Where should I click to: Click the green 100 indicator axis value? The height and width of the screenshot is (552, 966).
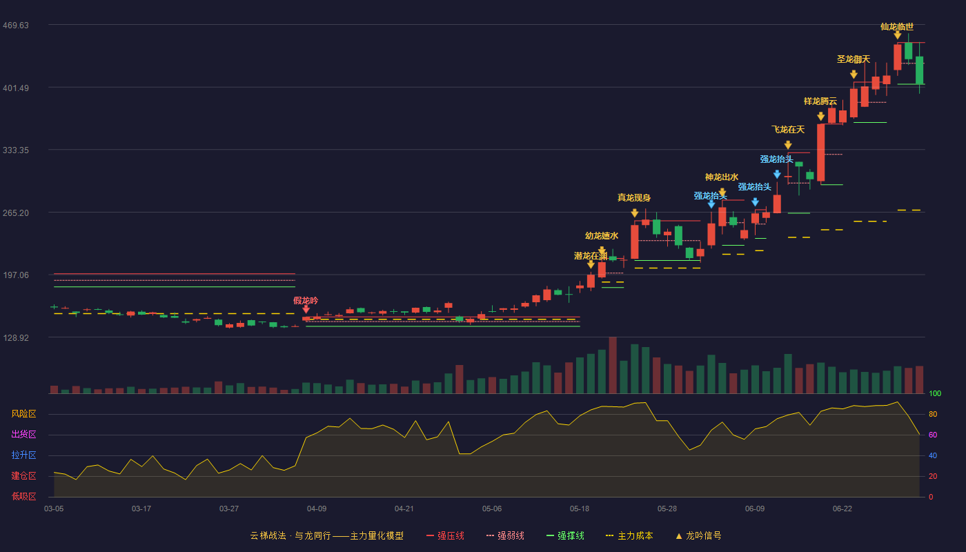point(935,393)
